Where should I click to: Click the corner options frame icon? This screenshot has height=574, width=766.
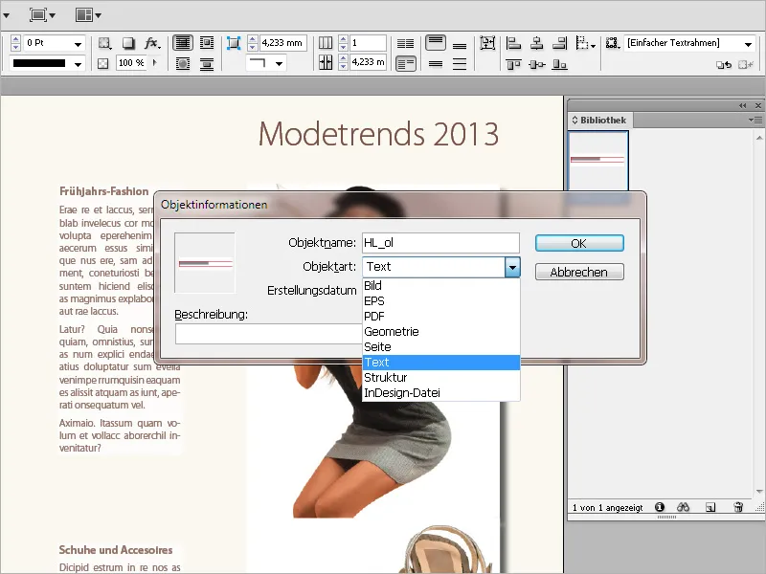point(234,43)
